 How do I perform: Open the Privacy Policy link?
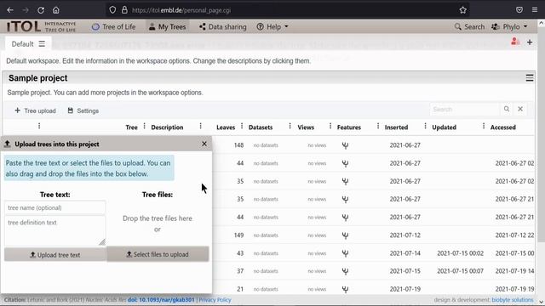[215, 300]
